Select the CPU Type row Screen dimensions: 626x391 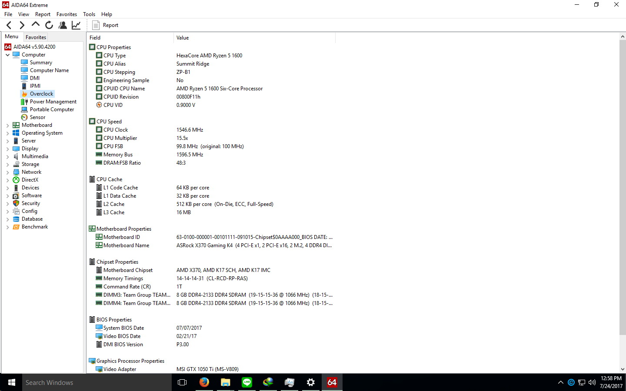tap(211, 56)
